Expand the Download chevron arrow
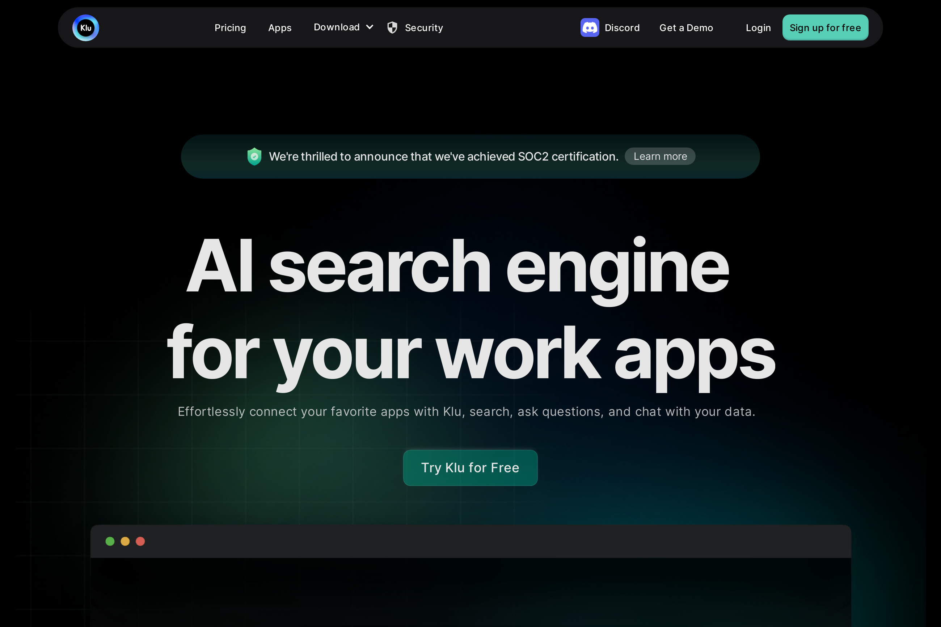Viewport: 941px width, 627px height. click(x=370, y=27)
